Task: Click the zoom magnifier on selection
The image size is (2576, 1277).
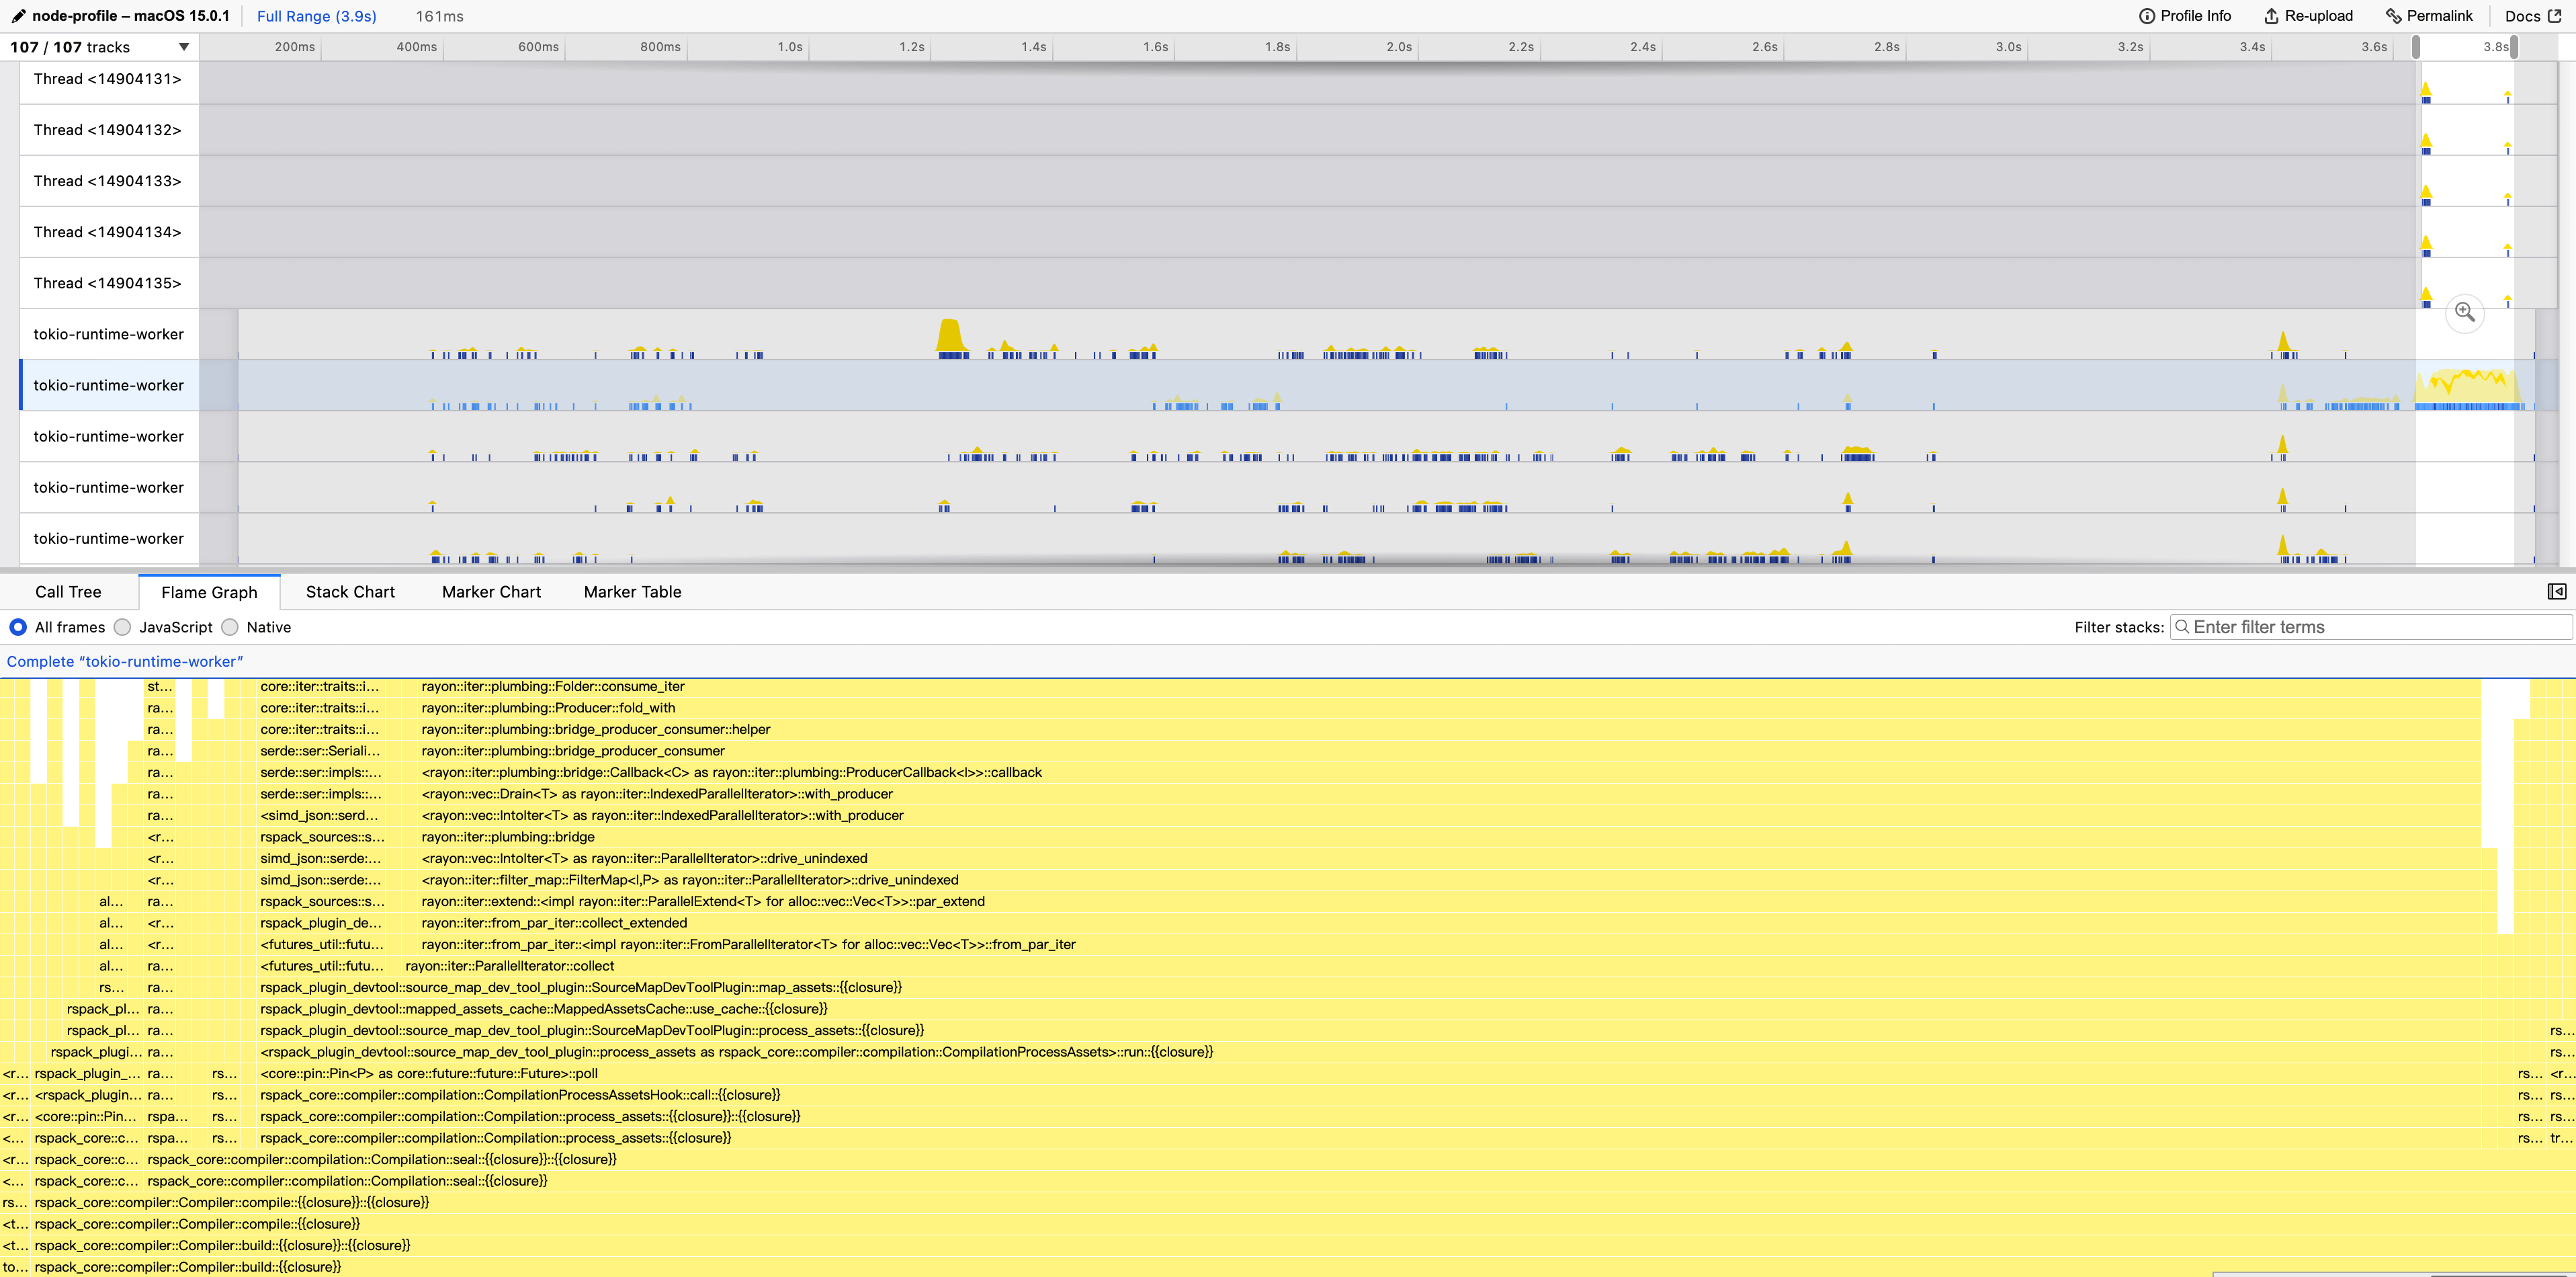Action: (2465, 313)
